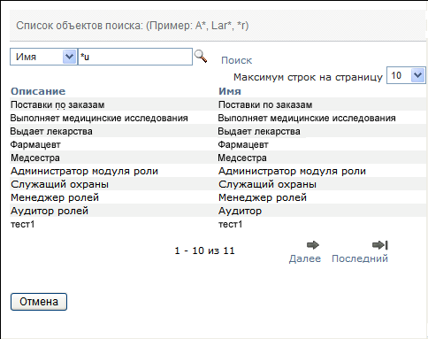The image size is (428, 339).
Task: Select Администратор модуля роли in Описание column
Action: [x=84, y=171]
